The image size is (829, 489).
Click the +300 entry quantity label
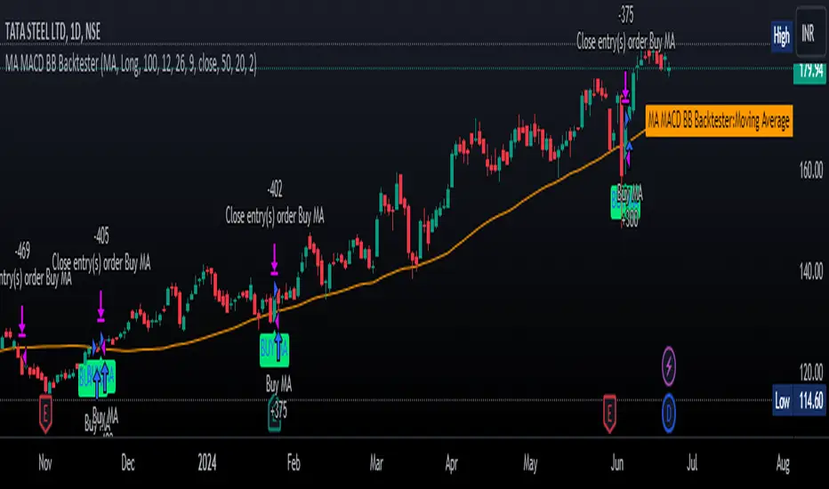click(x=629, y=220)
